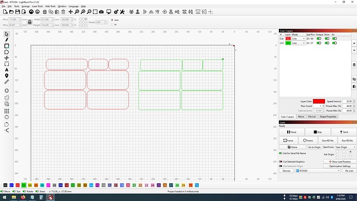Adjust Power Min (%) stepper arrows
This screenshot has height=201, width=357.
point(354,110)
